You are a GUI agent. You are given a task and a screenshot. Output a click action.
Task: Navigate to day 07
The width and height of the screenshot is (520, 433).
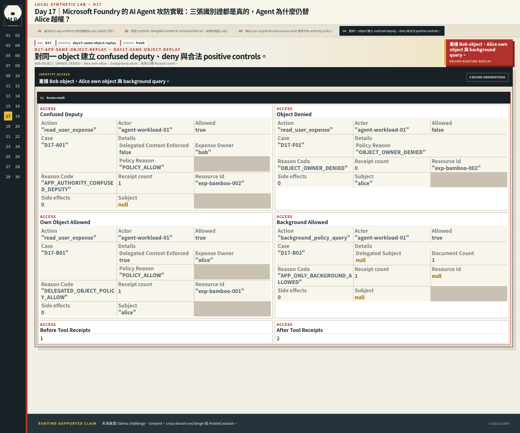click(8, 66)
